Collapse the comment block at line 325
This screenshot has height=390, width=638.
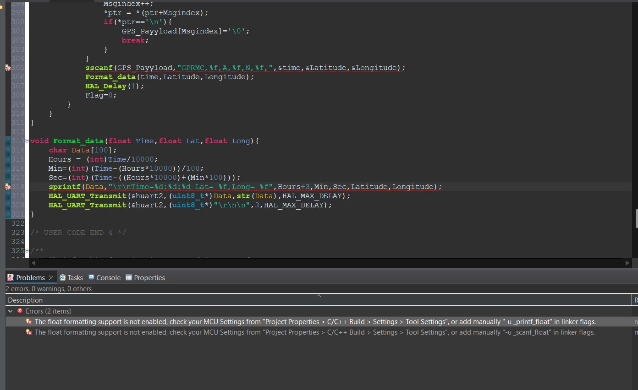click(x=27, y=251)
